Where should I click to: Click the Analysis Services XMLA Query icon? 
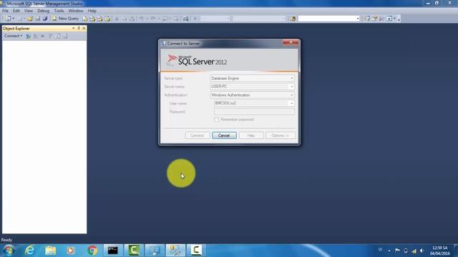tap(107, 19)
